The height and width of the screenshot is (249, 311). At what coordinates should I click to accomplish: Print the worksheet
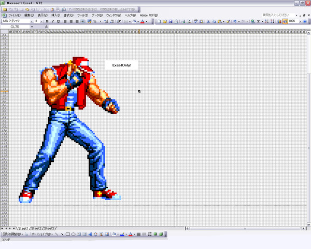(183, 21)
